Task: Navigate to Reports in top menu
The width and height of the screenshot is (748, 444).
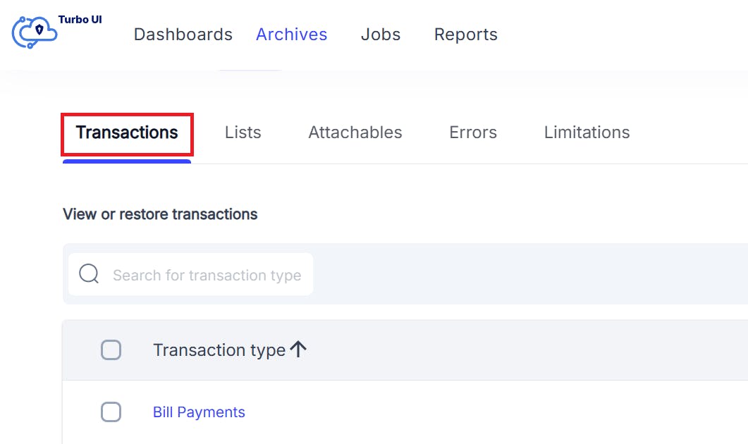Action: [465, 35]
